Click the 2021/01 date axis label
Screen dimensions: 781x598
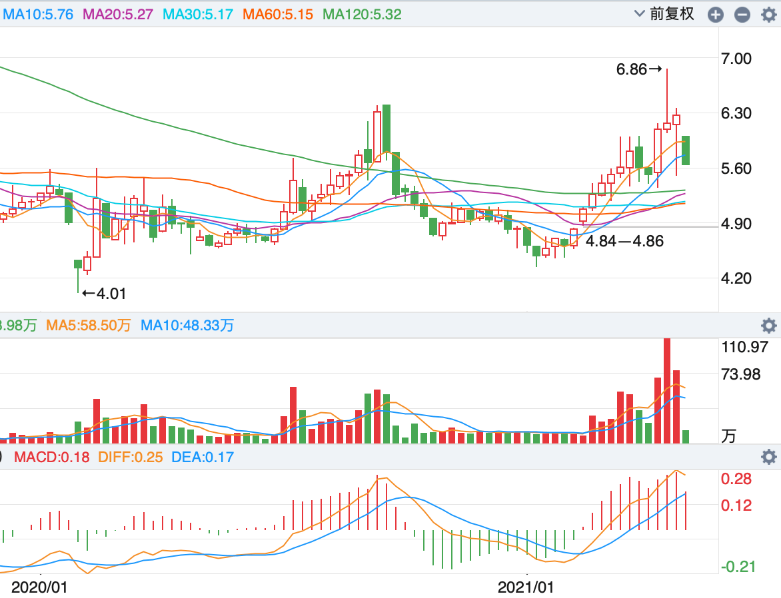(526, 587)
